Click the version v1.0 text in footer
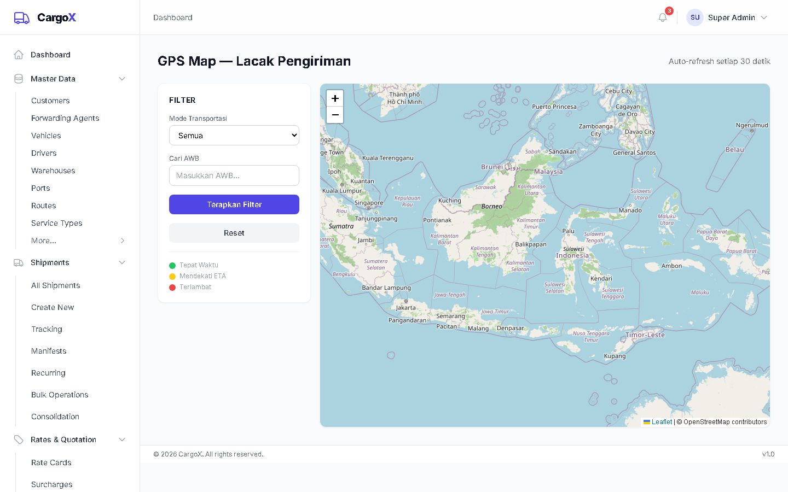This screenshot has width=788, height=492. [x=768, y=454]
